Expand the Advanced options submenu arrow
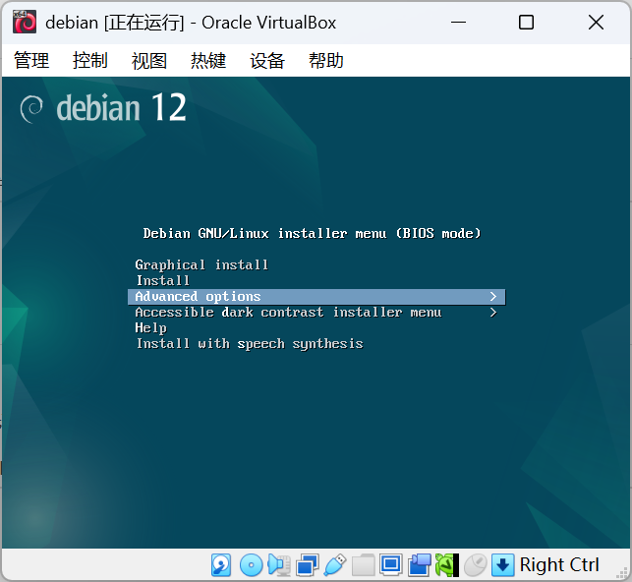 (x=493, y=297)
